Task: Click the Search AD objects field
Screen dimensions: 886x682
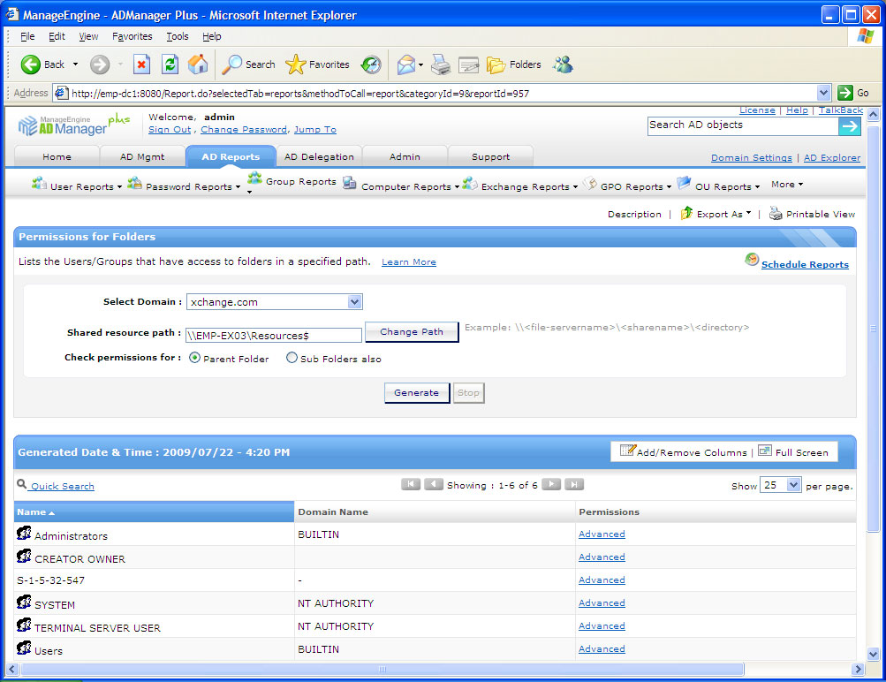Action: [x=743, y=125]
